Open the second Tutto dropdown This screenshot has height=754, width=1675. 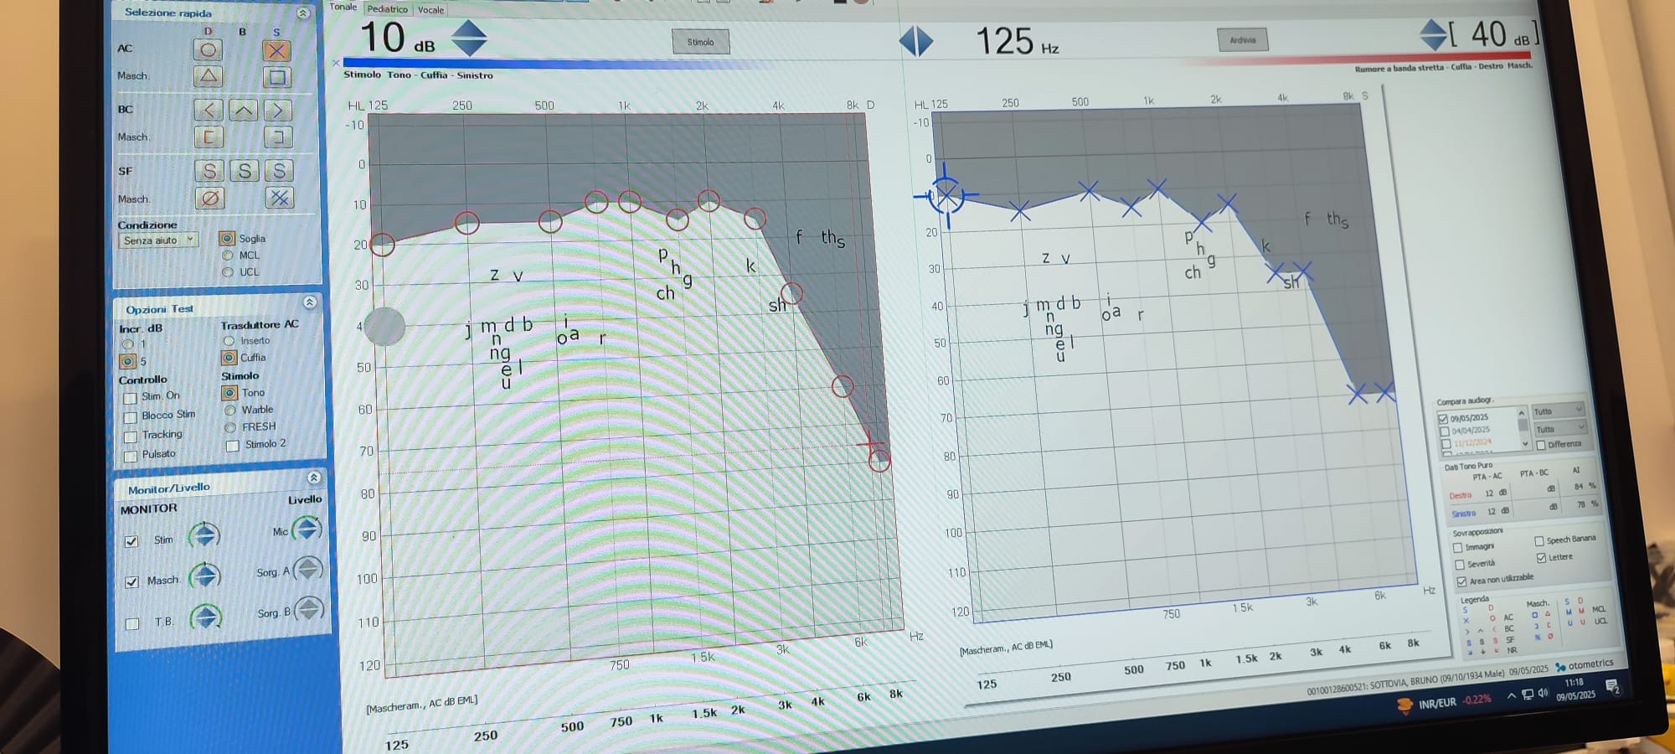tap(1559, 428)
